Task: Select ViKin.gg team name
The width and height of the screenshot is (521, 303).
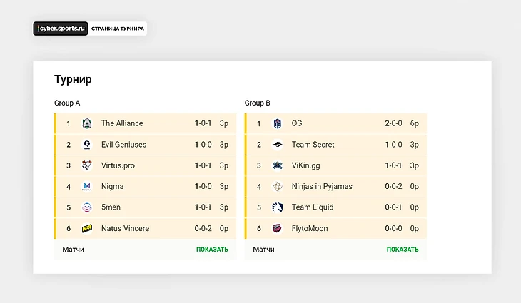Action: pos(305,165)
